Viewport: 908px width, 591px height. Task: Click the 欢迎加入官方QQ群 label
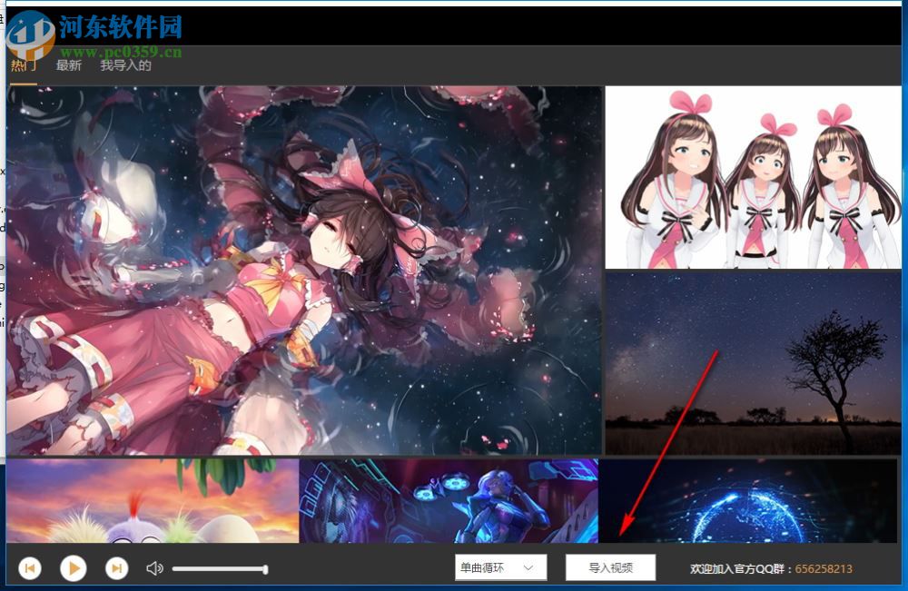(739, 569)
